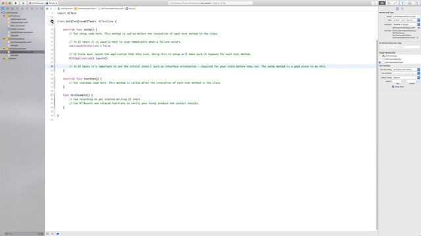This screenshot has width=421, height=236.
Task: Select ViewController.swift in navigator
Action: tap(19, 22)
